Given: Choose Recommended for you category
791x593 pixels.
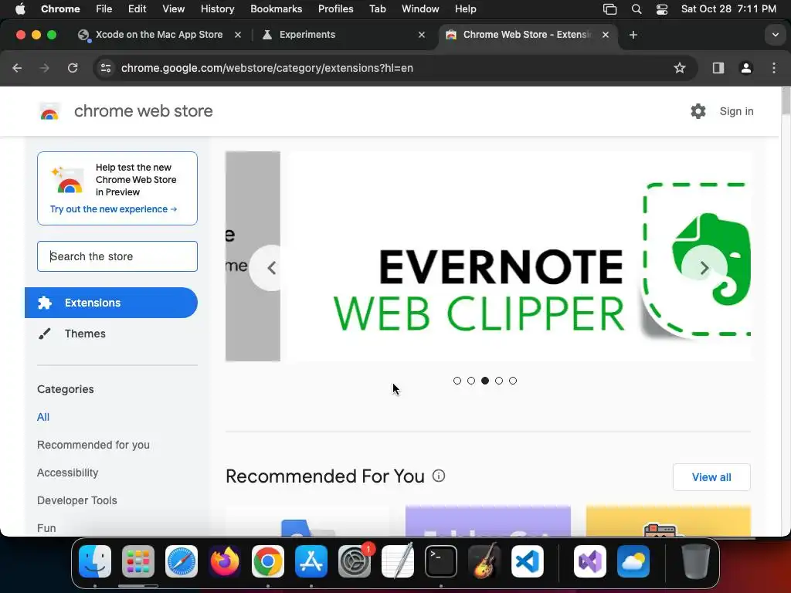Looking at the screenshot, I should click(x=93, y=445).
